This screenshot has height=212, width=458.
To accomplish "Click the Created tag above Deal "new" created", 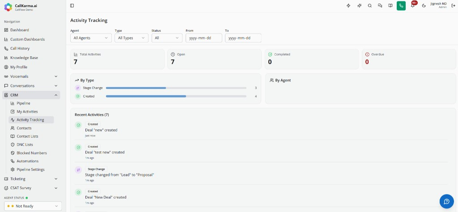I will coord(93,124).
